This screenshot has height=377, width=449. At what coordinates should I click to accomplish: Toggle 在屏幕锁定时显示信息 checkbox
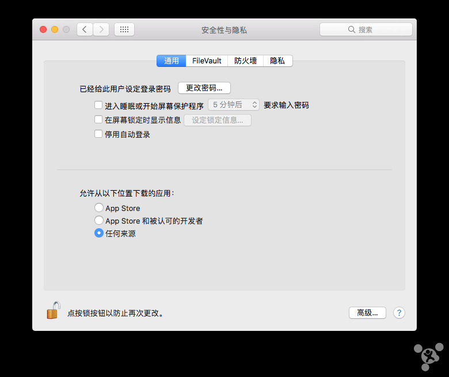coord(98,120)
